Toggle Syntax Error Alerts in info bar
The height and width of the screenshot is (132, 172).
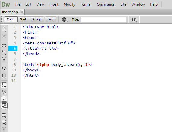pos(4,106)
